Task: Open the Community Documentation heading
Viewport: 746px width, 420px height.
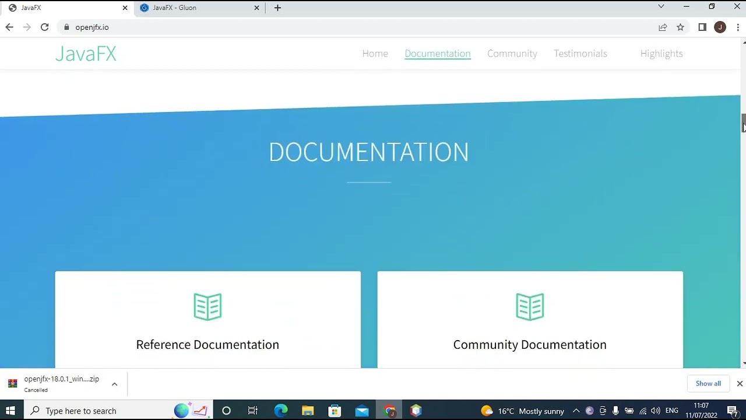Action: [x=530, y=344]
